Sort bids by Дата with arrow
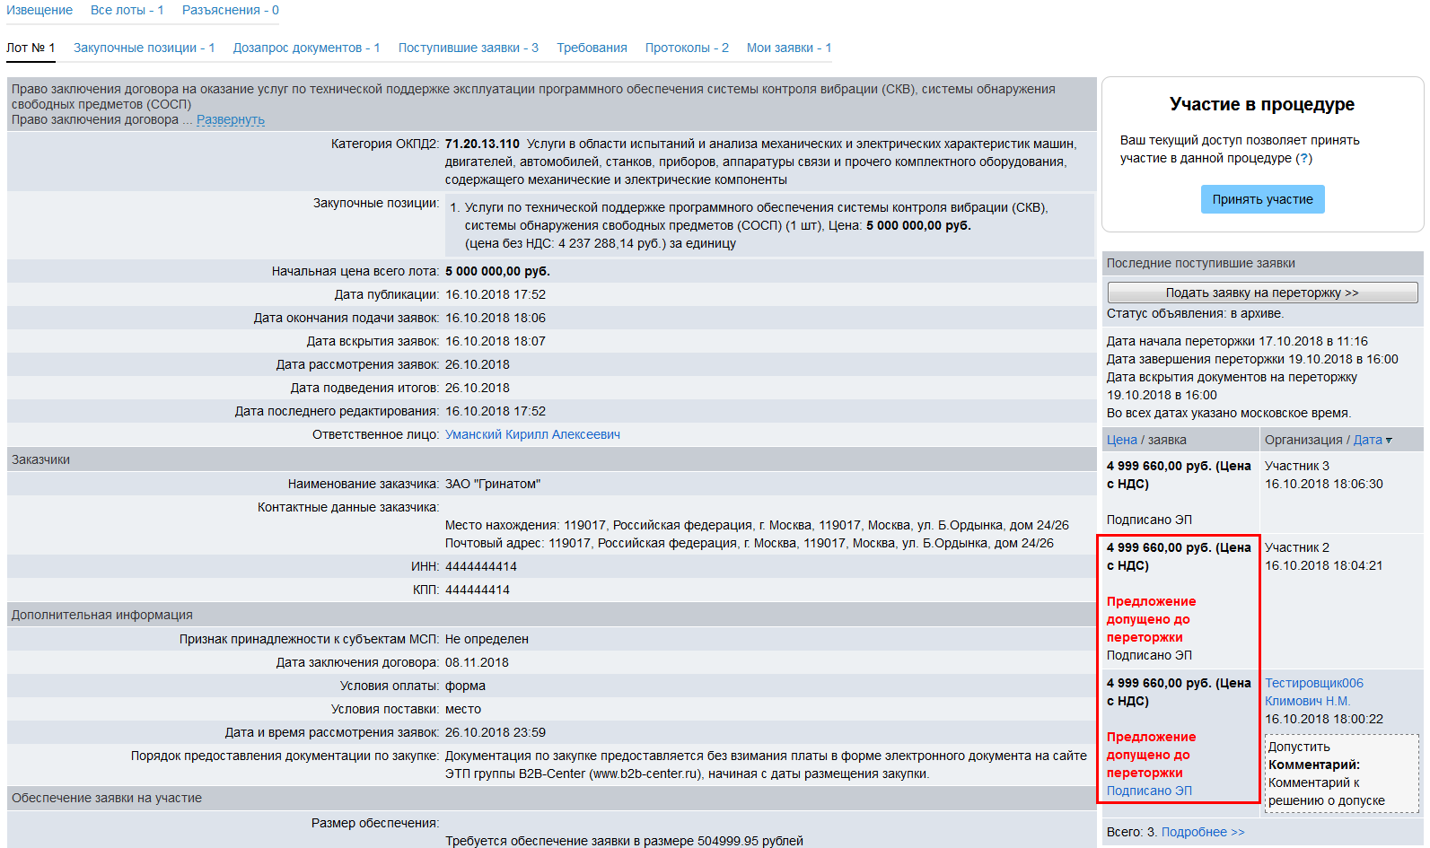1430x848 pixels. 1372,440
